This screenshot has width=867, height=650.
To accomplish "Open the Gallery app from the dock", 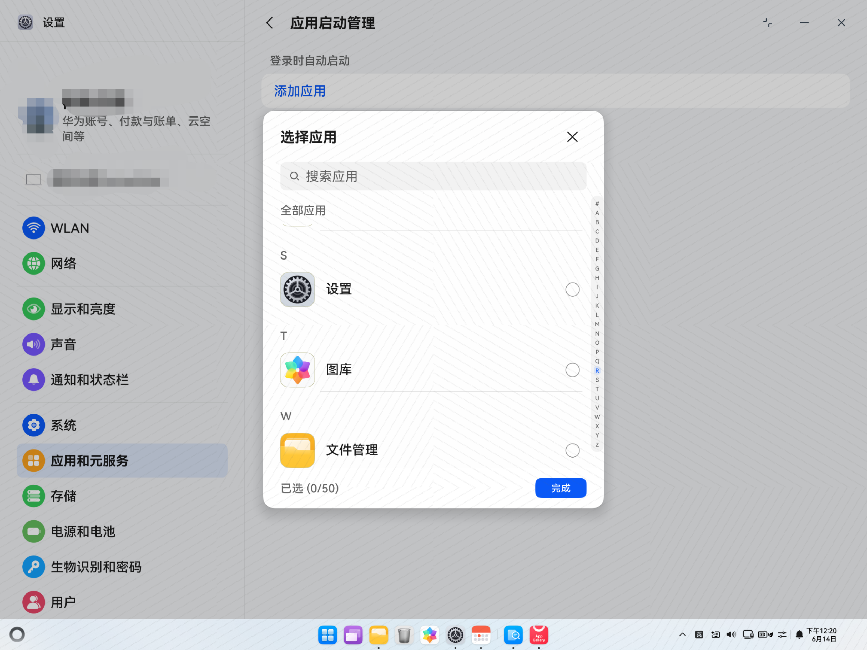I will click(430, 635).
